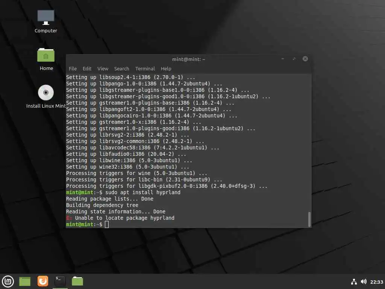Open the Terminal menu
The image size is (385, 289).
[145, 69]
